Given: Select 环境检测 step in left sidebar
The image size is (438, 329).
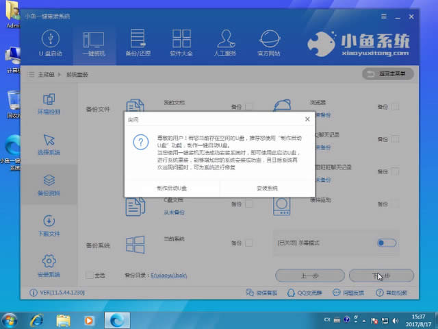Looking at the screenshot, I should click(x=49, y=105).
